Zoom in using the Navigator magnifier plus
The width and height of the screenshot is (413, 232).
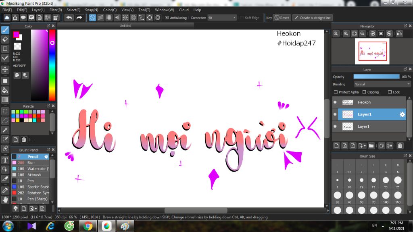(x=346, y=34)
